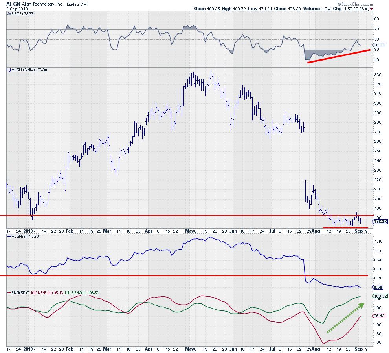Click the Jul label under the price panel
Image resolution: width=389 pixels, height=353 pixels.
[x=272, y=231]
